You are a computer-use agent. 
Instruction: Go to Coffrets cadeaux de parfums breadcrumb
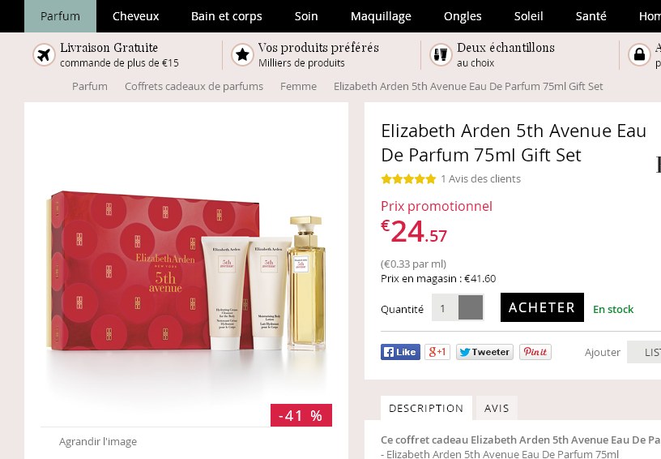[194, 87]
